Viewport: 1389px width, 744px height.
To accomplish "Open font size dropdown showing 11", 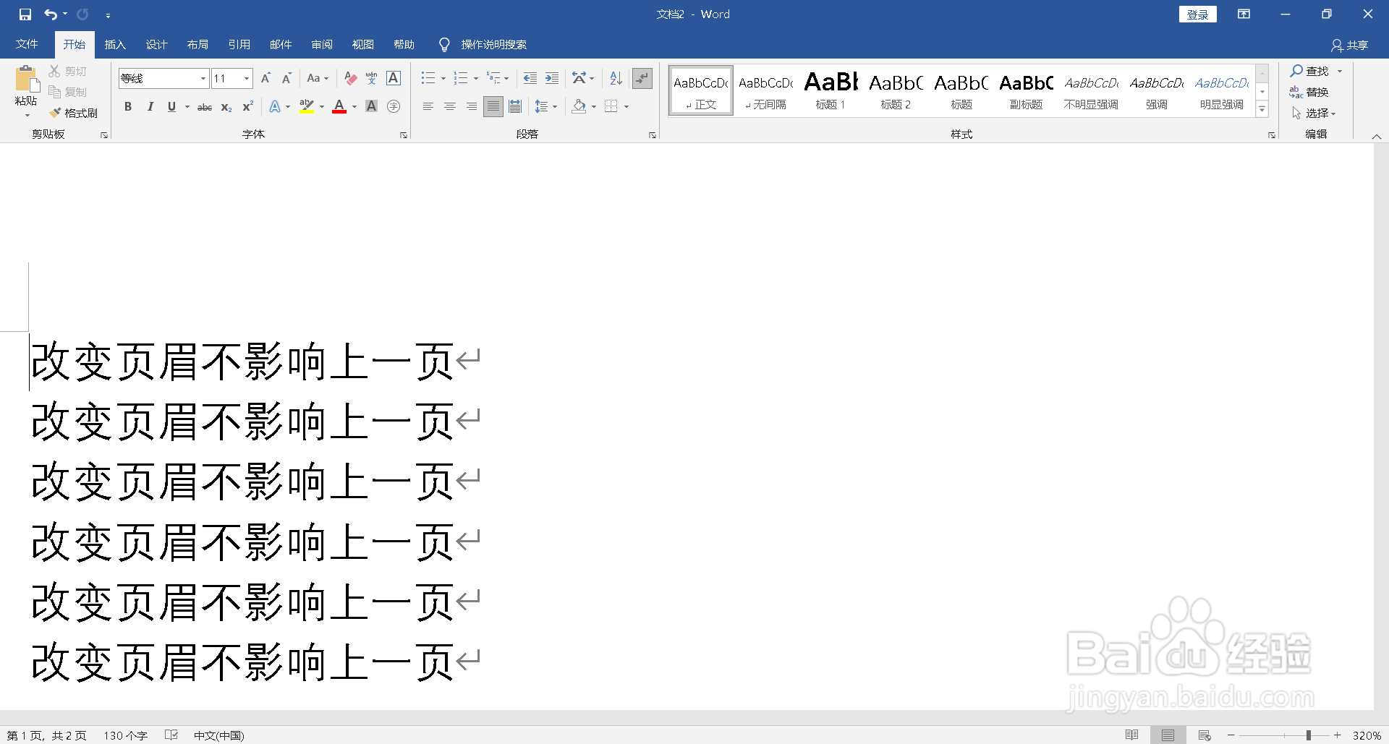I will click(247, 78).
